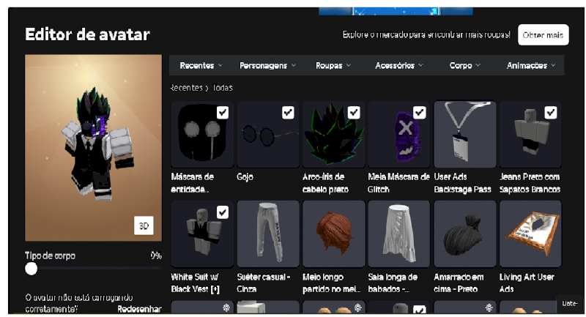586x317 pixels.
Task: Equip the white Saia longa de babados skirt
Action: 399,234
